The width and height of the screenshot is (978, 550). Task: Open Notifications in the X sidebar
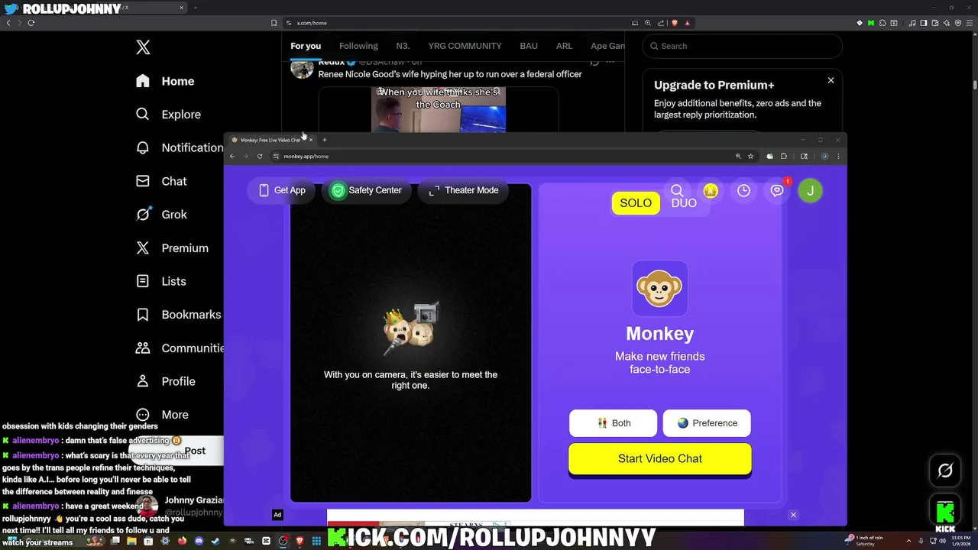coord(179,147)
